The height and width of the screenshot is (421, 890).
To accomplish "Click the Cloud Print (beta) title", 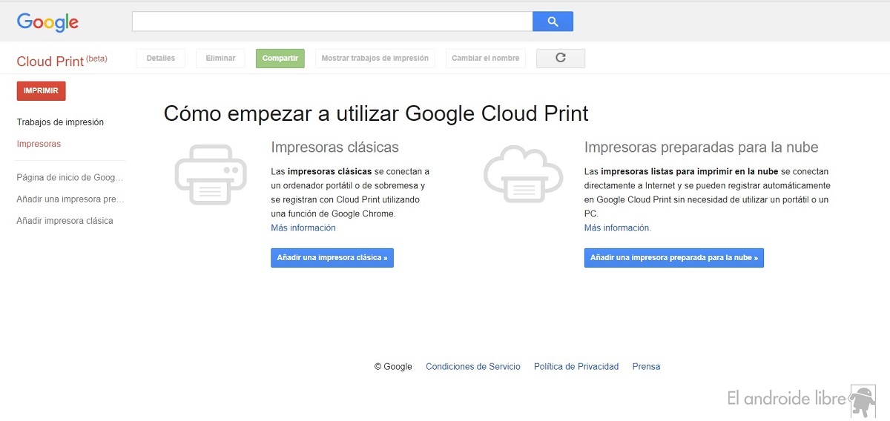I will (x=62, y=61).
